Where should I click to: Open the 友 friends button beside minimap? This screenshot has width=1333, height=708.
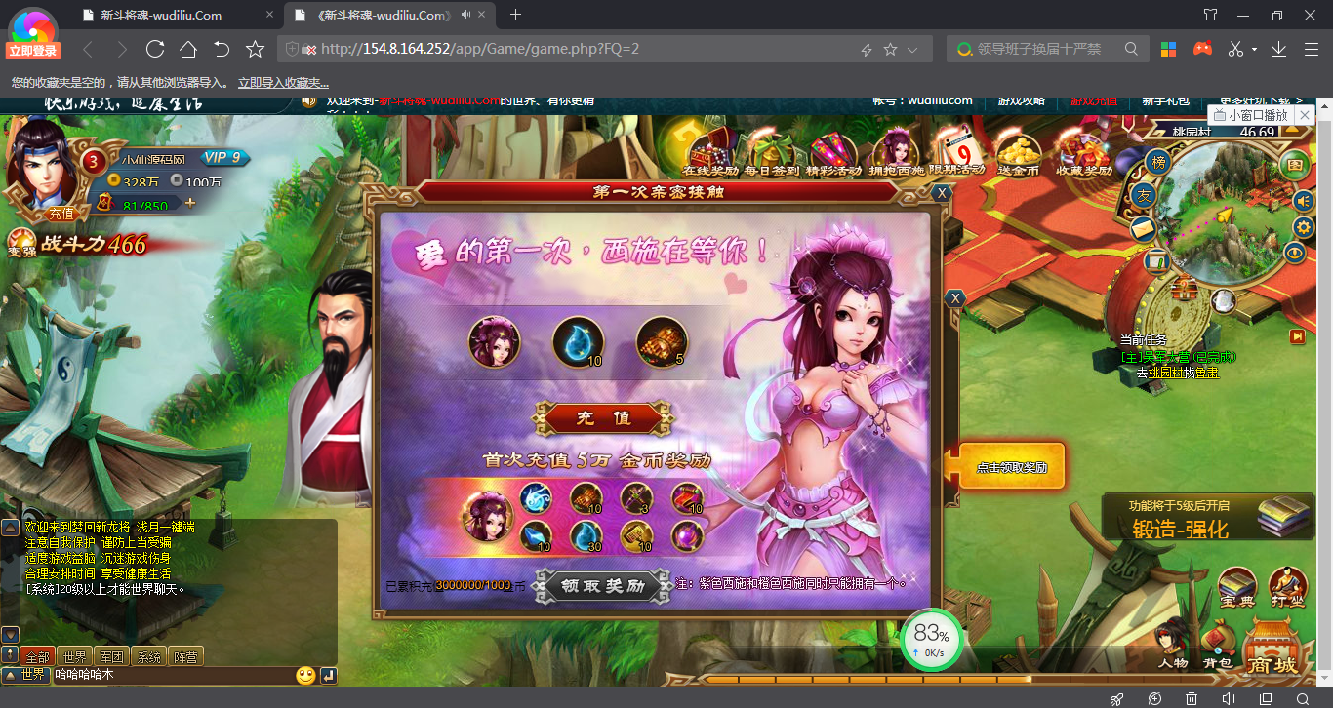1146,196
